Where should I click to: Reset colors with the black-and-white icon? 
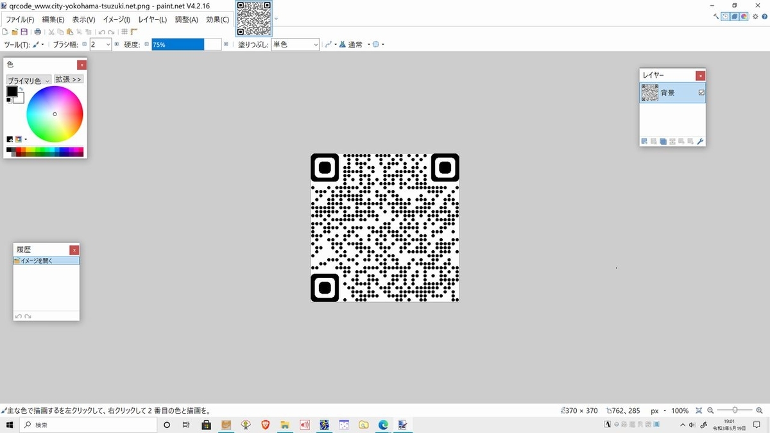click(8, 100)
